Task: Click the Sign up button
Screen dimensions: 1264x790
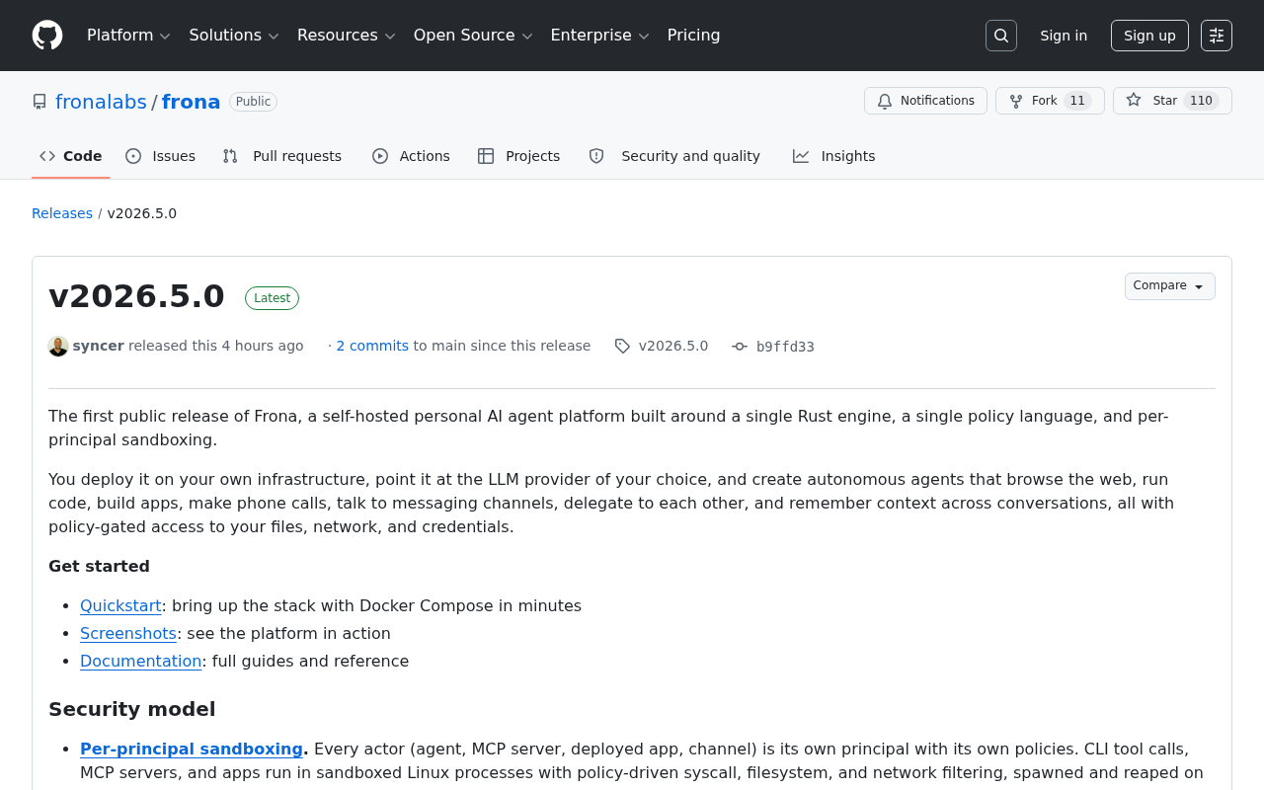Action: tap(1149, 36)
